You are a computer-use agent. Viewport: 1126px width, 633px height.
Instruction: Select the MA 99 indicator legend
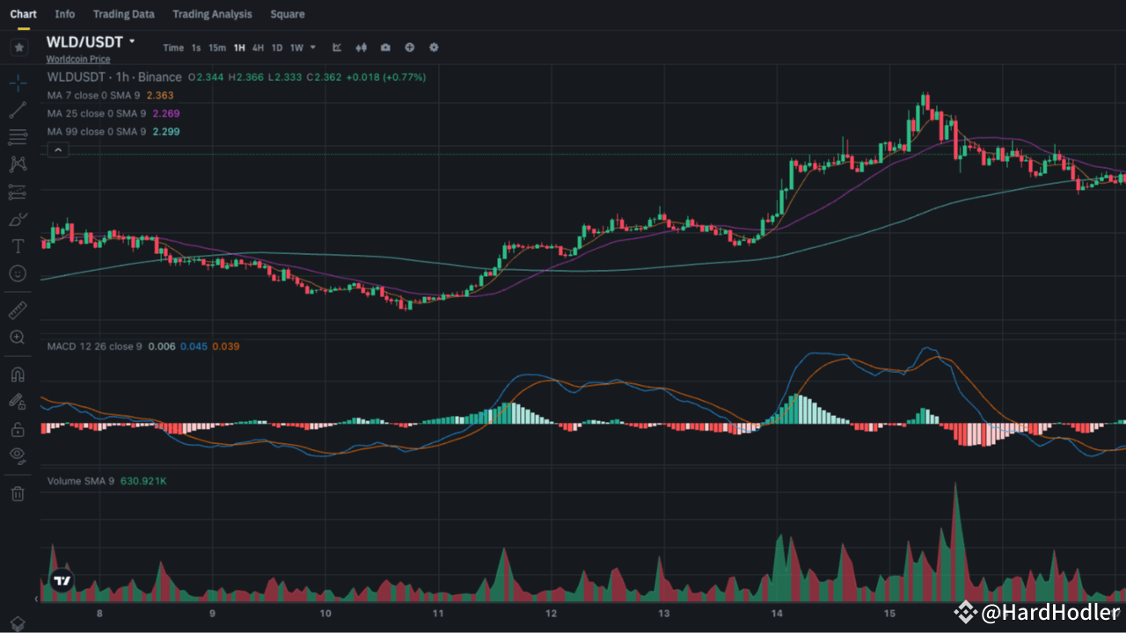(97, 131)
